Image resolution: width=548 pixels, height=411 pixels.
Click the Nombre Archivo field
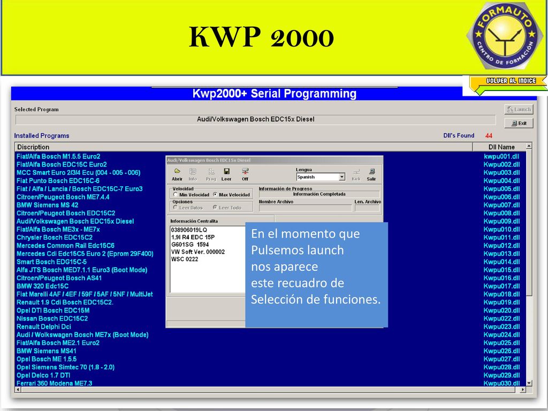coord(305,208)
